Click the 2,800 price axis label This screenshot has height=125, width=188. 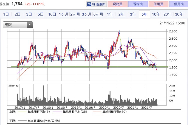[173, 31]
